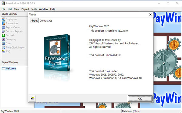The image size is (182, 113).
Task: Maximize the PayWindow main window
Action: 168,3
